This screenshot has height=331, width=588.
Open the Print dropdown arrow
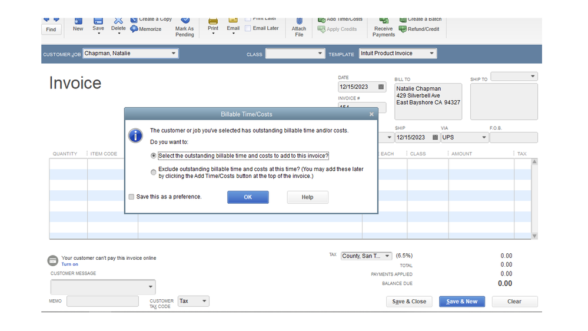tap(214, 34)
